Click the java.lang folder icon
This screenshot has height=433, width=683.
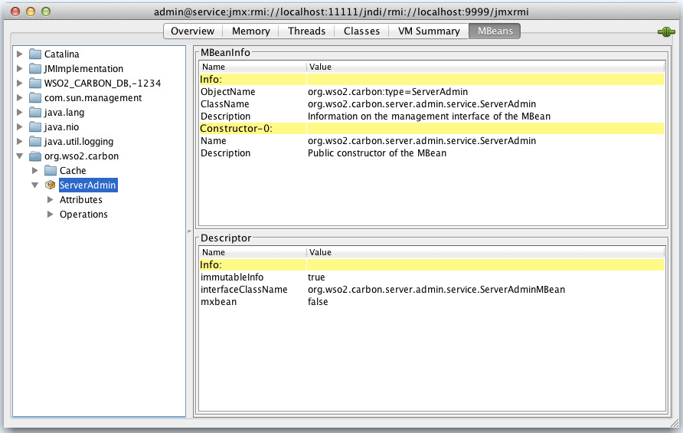point(34,113)
